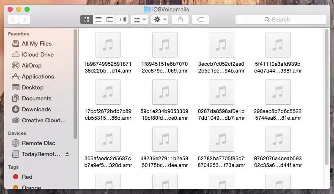Eject the TodayRemot... device
Viewport: 334px width, 194px height.
coord(67,154)
